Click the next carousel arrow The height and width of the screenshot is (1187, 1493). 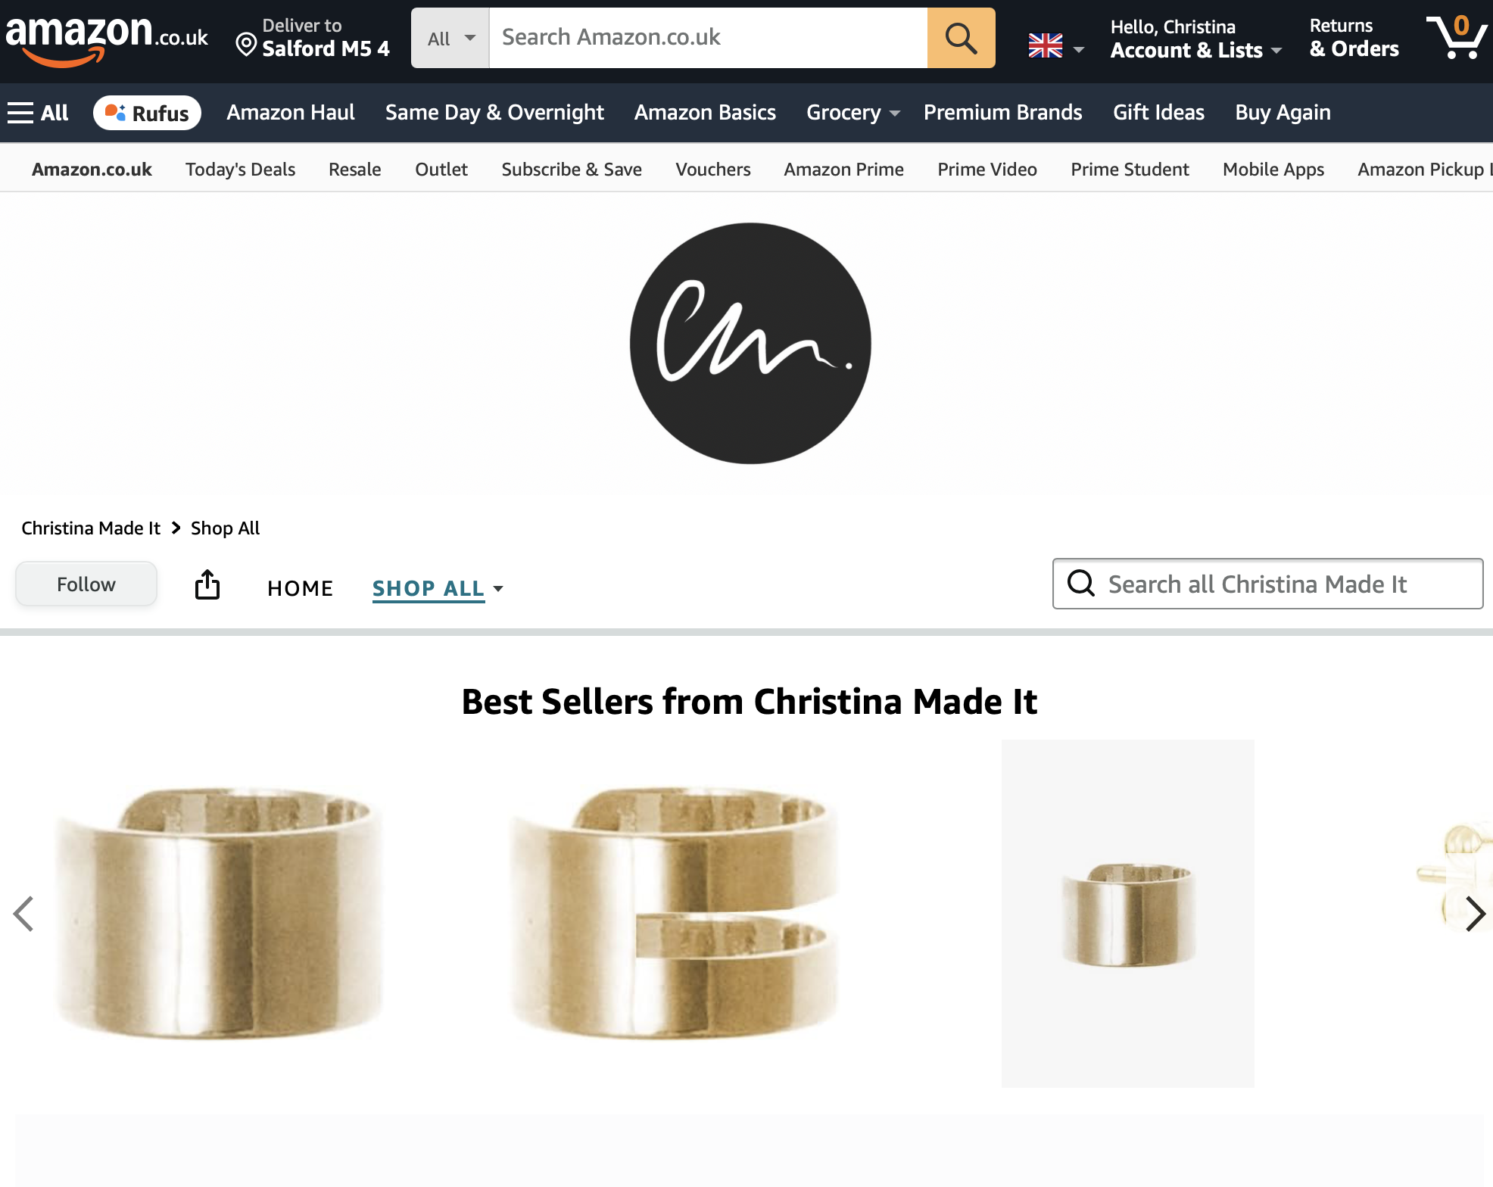click(x=1474, y=914)
